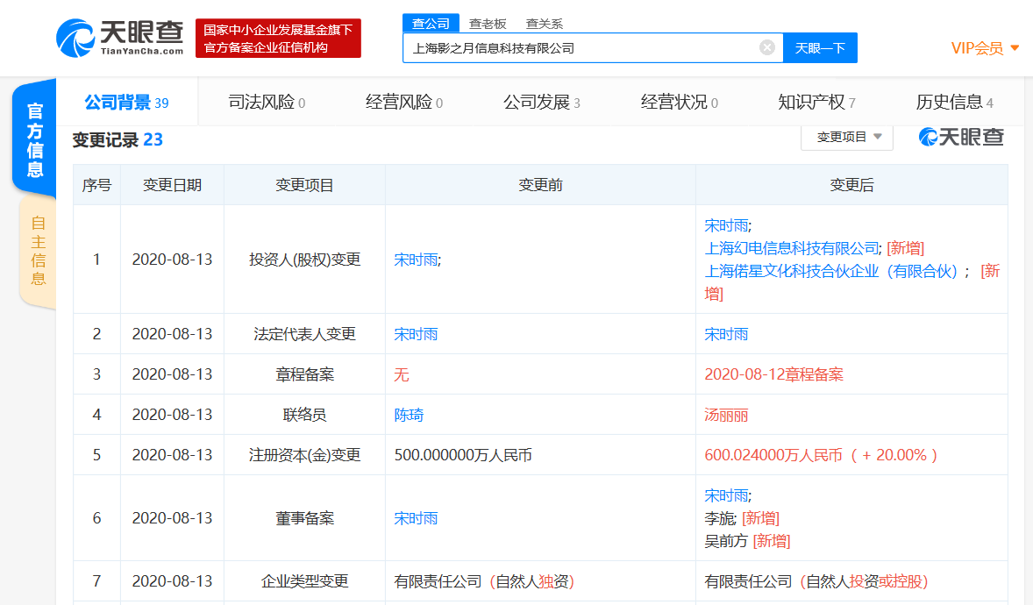
Task: Open the 历史信息 4 tab
Action: pos(955,103)
